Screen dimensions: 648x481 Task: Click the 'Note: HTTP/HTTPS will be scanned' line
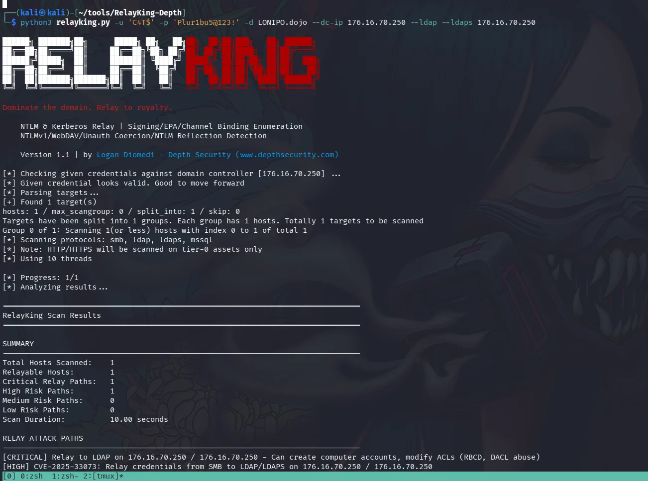[x=132, y=249]
